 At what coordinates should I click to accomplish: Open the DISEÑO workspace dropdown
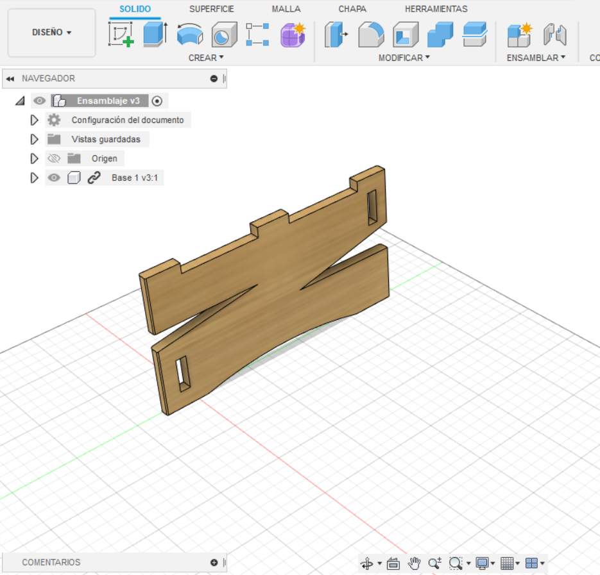pos(52,33)
